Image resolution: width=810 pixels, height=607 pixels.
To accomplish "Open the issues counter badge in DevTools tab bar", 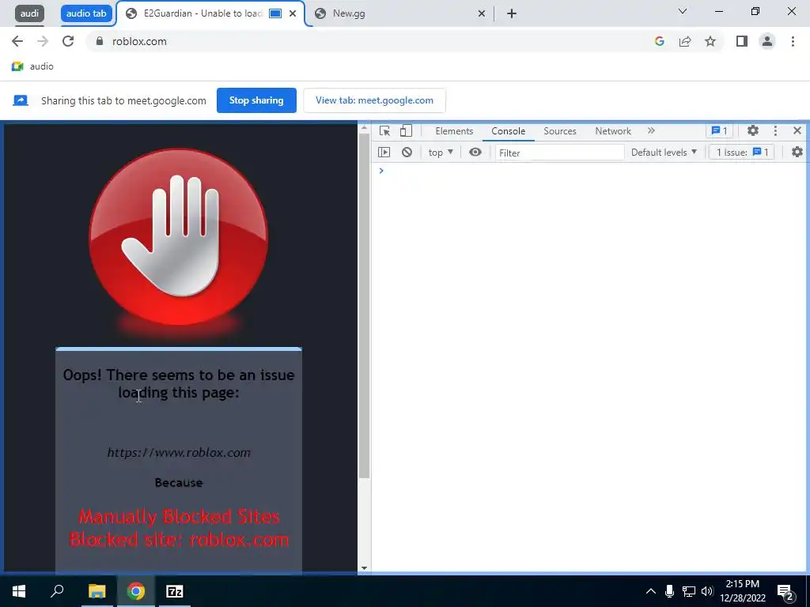I will coord(719,131).
